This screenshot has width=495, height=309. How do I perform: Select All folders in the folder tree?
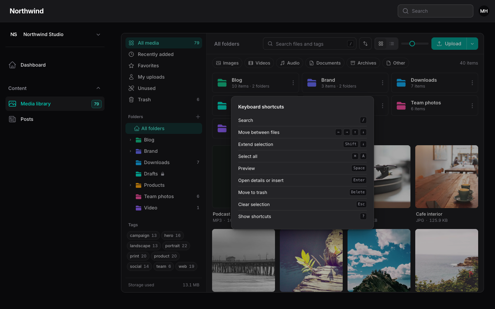click(x=164, y=128)
